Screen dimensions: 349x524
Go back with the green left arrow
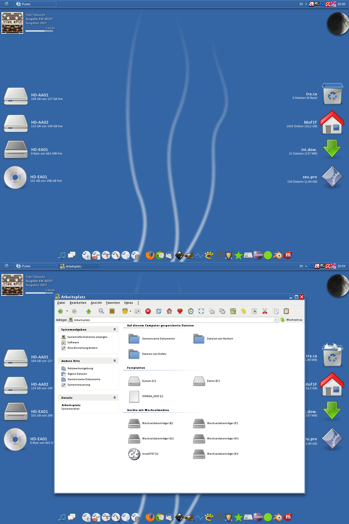coord(60,311)
